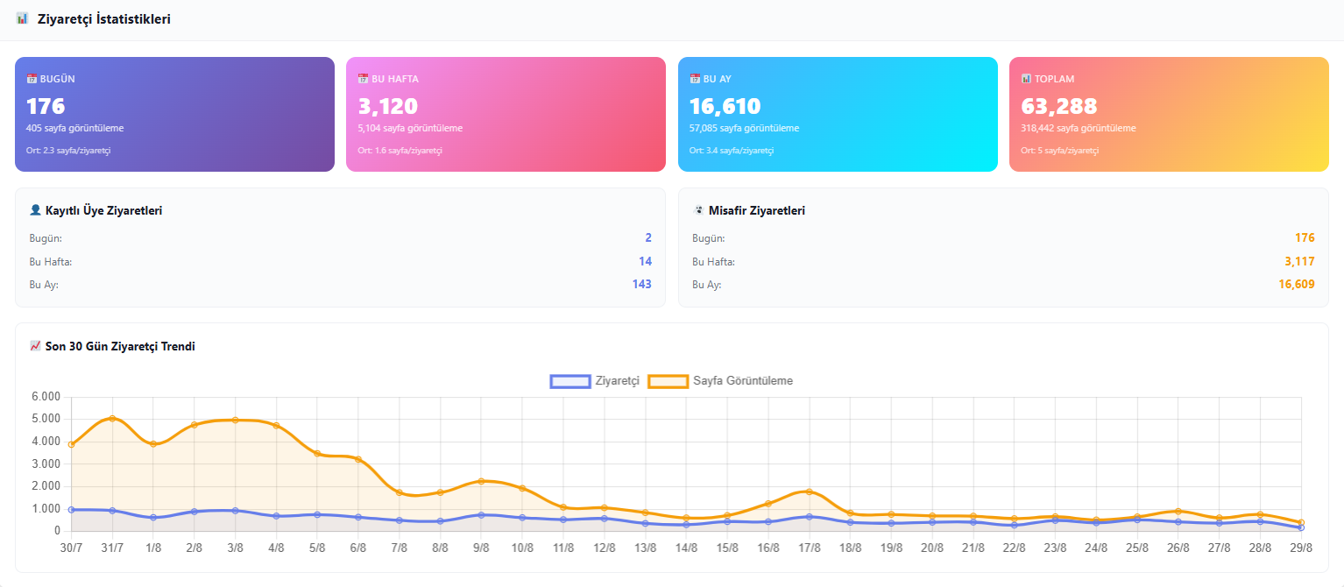
Task: Click the user icon beside Kayıtlı Üye Ziyaretleri
Action: (35, 210)
